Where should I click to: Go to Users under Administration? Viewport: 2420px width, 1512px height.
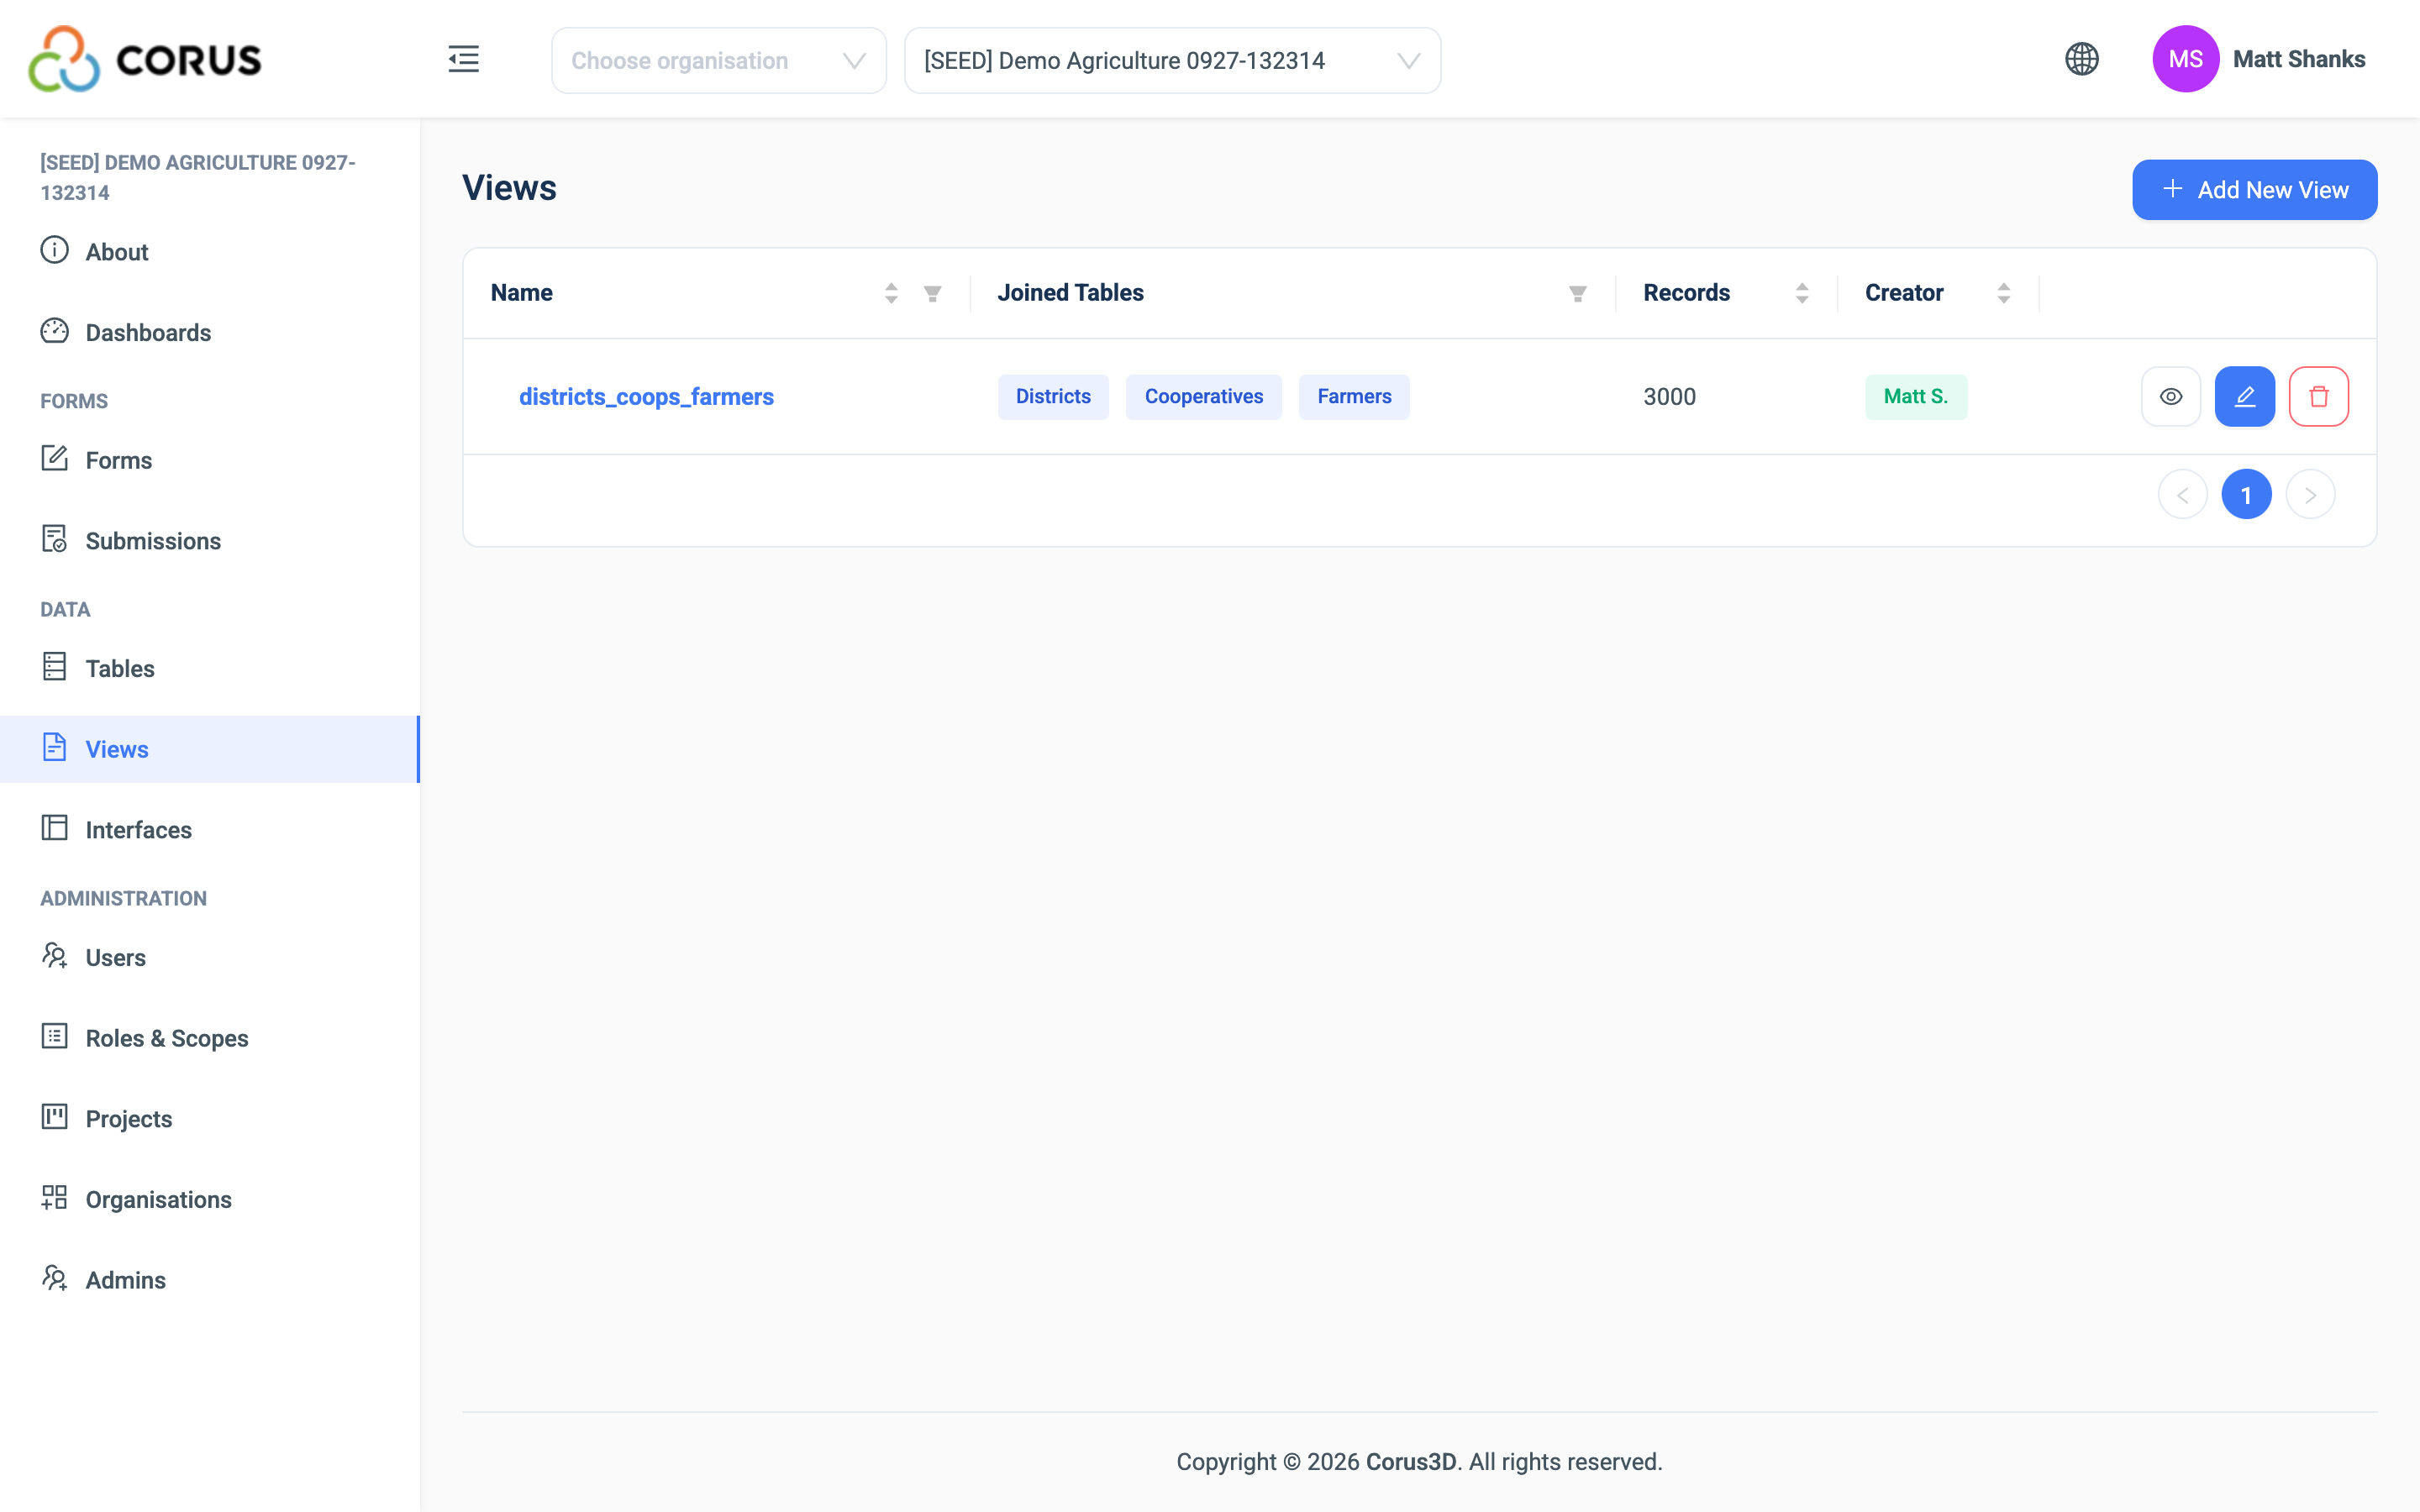pos(210,957)
